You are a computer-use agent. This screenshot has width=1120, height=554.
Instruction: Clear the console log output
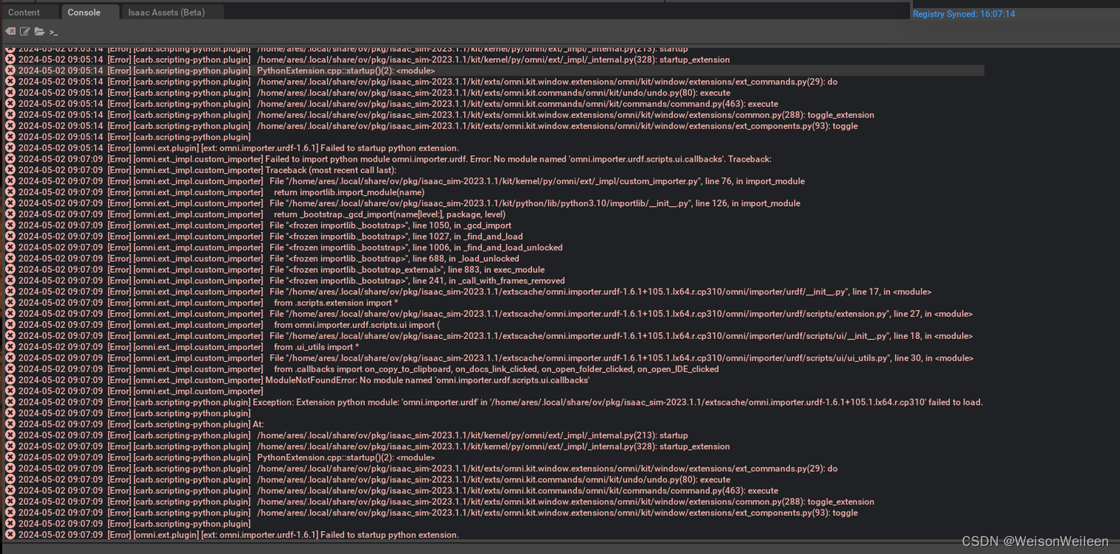[10, 31]
